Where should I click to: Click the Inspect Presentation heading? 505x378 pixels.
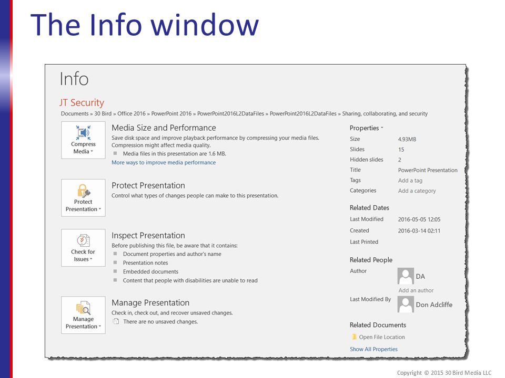[148, 235]
